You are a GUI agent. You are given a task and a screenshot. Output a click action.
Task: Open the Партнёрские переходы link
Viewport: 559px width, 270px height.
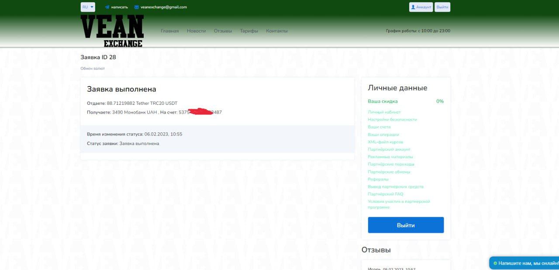(391, 164)
